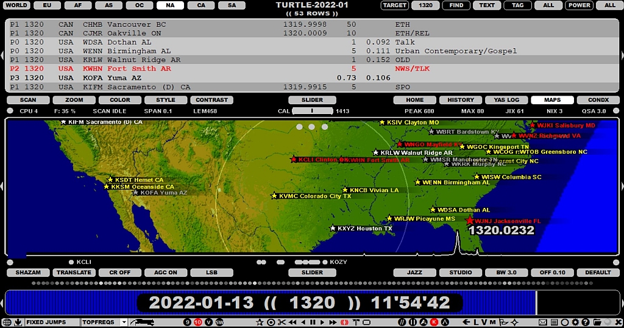Click the BW 3.0 bandwidth selector
Image resolution: width=624 pixels, height=328 pixels.
coord(506,273)
